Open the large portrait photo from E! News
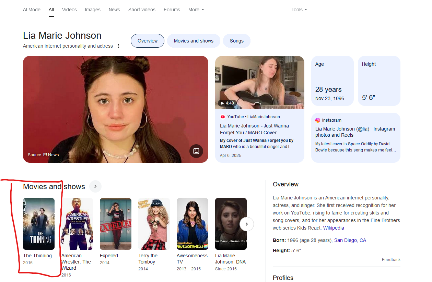Screen dimensions: 432x282 [x=116, y=109]
